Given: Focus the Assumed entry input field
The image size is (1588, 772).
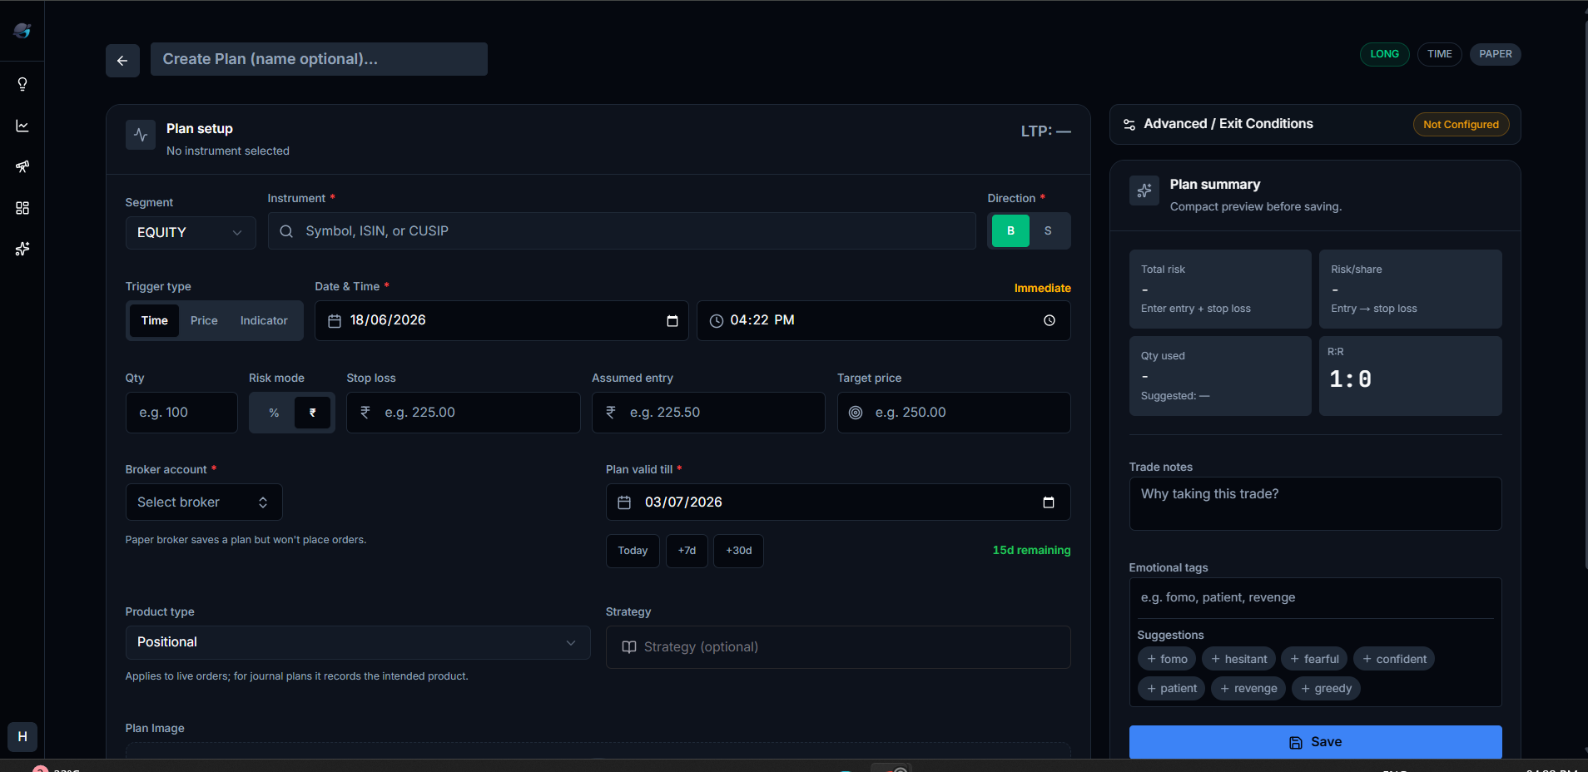Looking at the screenshot, I should point(708,413).
